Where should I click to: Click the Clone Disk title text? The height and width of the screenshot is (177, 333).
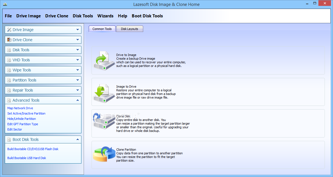pyautogui.click(x=123, y=116)
